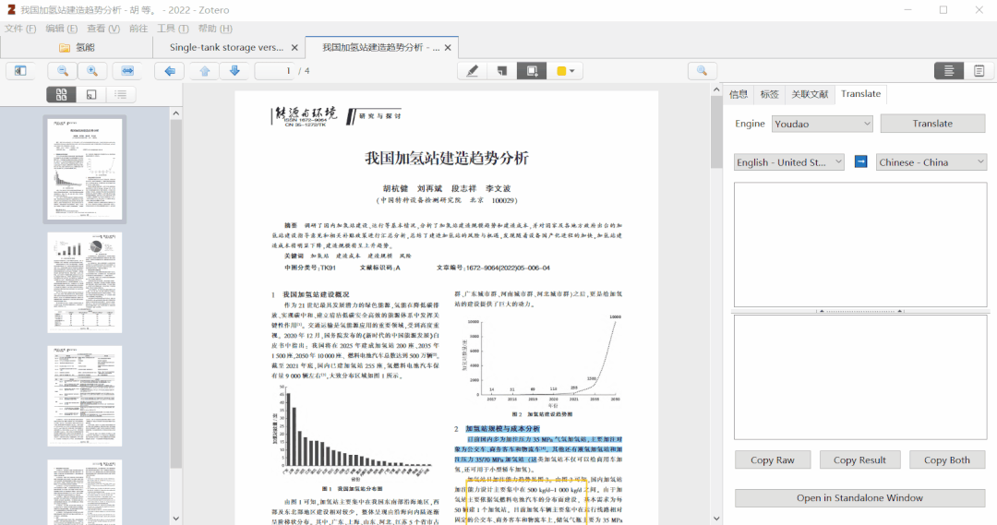Open the Engine Youdao dropdown
The image size is (997, 525).
coord(823,124)
